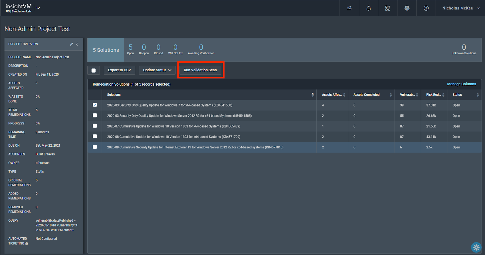Open the settings gear icon
Image resolution: width=485 pixels, height=255 pixels.
(407, 8)
